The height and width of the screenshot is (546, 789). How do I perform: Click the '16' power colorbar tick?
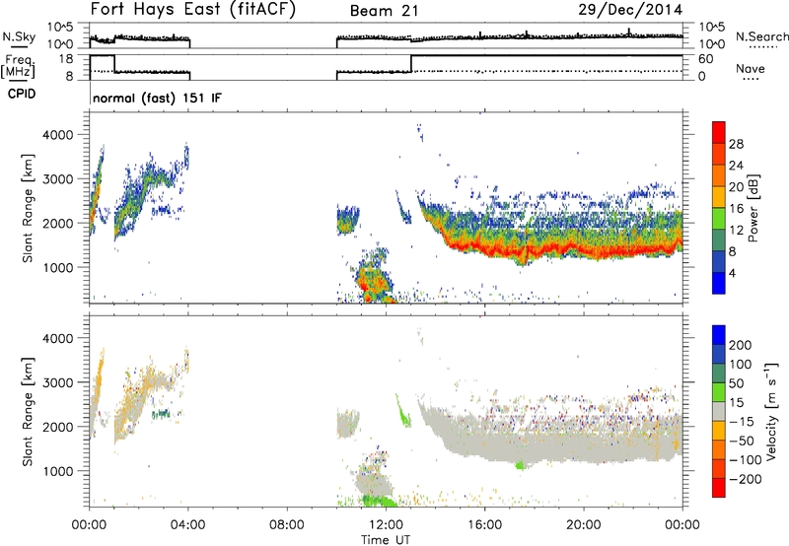[736, 209]
